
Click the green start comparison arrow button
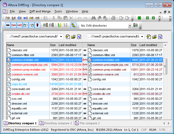[139, 18]
